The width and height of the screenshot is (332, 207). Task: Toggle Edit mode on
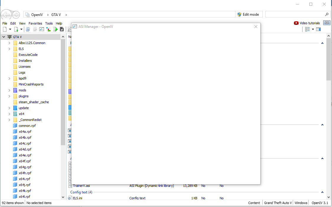(248, 14)
